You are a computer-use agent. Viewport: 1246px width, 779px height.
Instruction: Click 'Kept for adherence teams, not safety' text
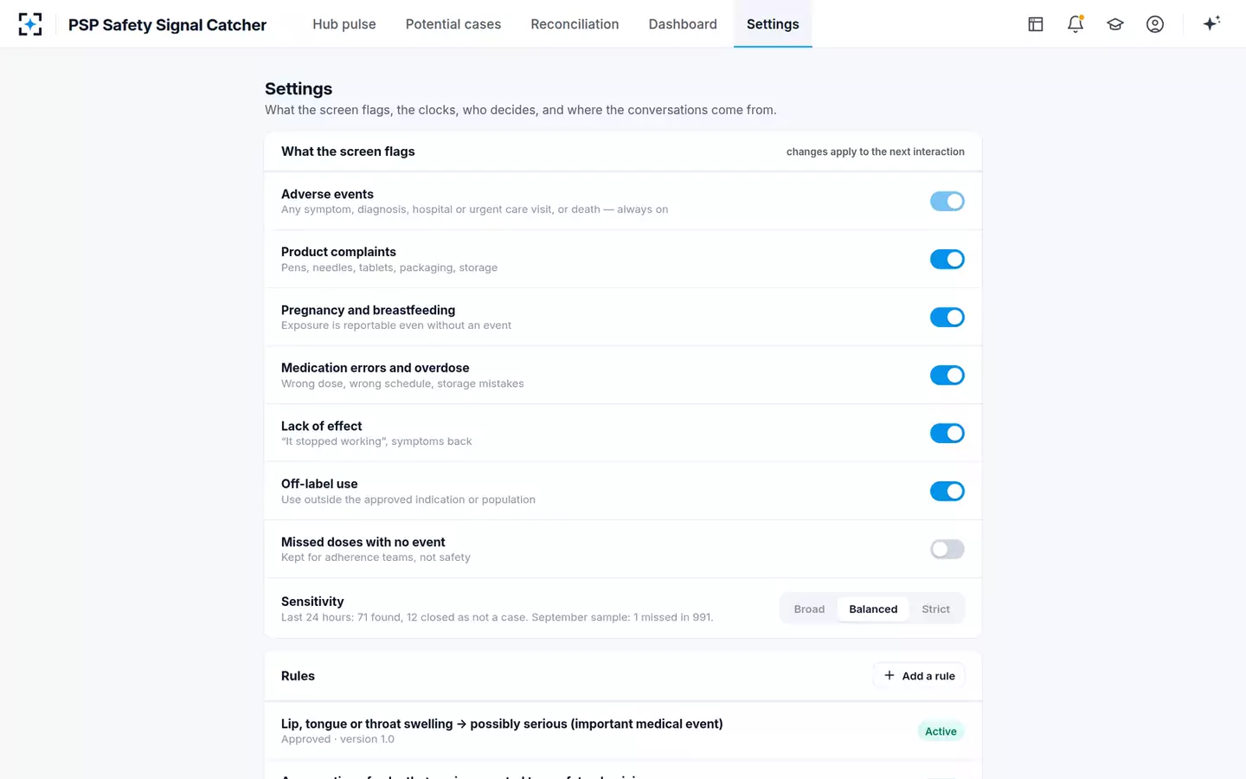(x=376, y=557)
